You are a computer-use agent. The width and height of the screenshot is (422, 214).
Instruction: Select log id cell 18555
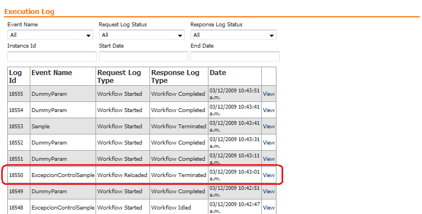pyautogui.click(x=19, y=94)
